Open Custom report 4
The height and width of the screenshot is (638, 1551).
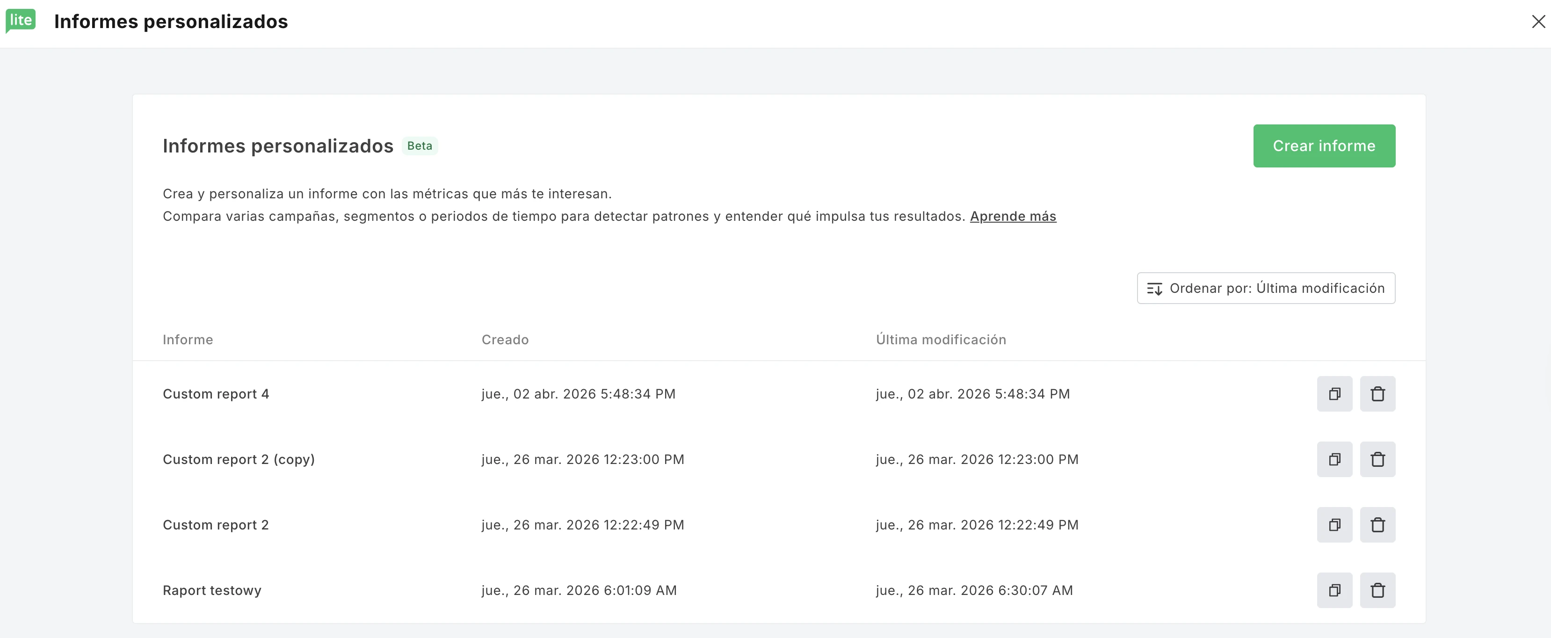pos(216,394)
